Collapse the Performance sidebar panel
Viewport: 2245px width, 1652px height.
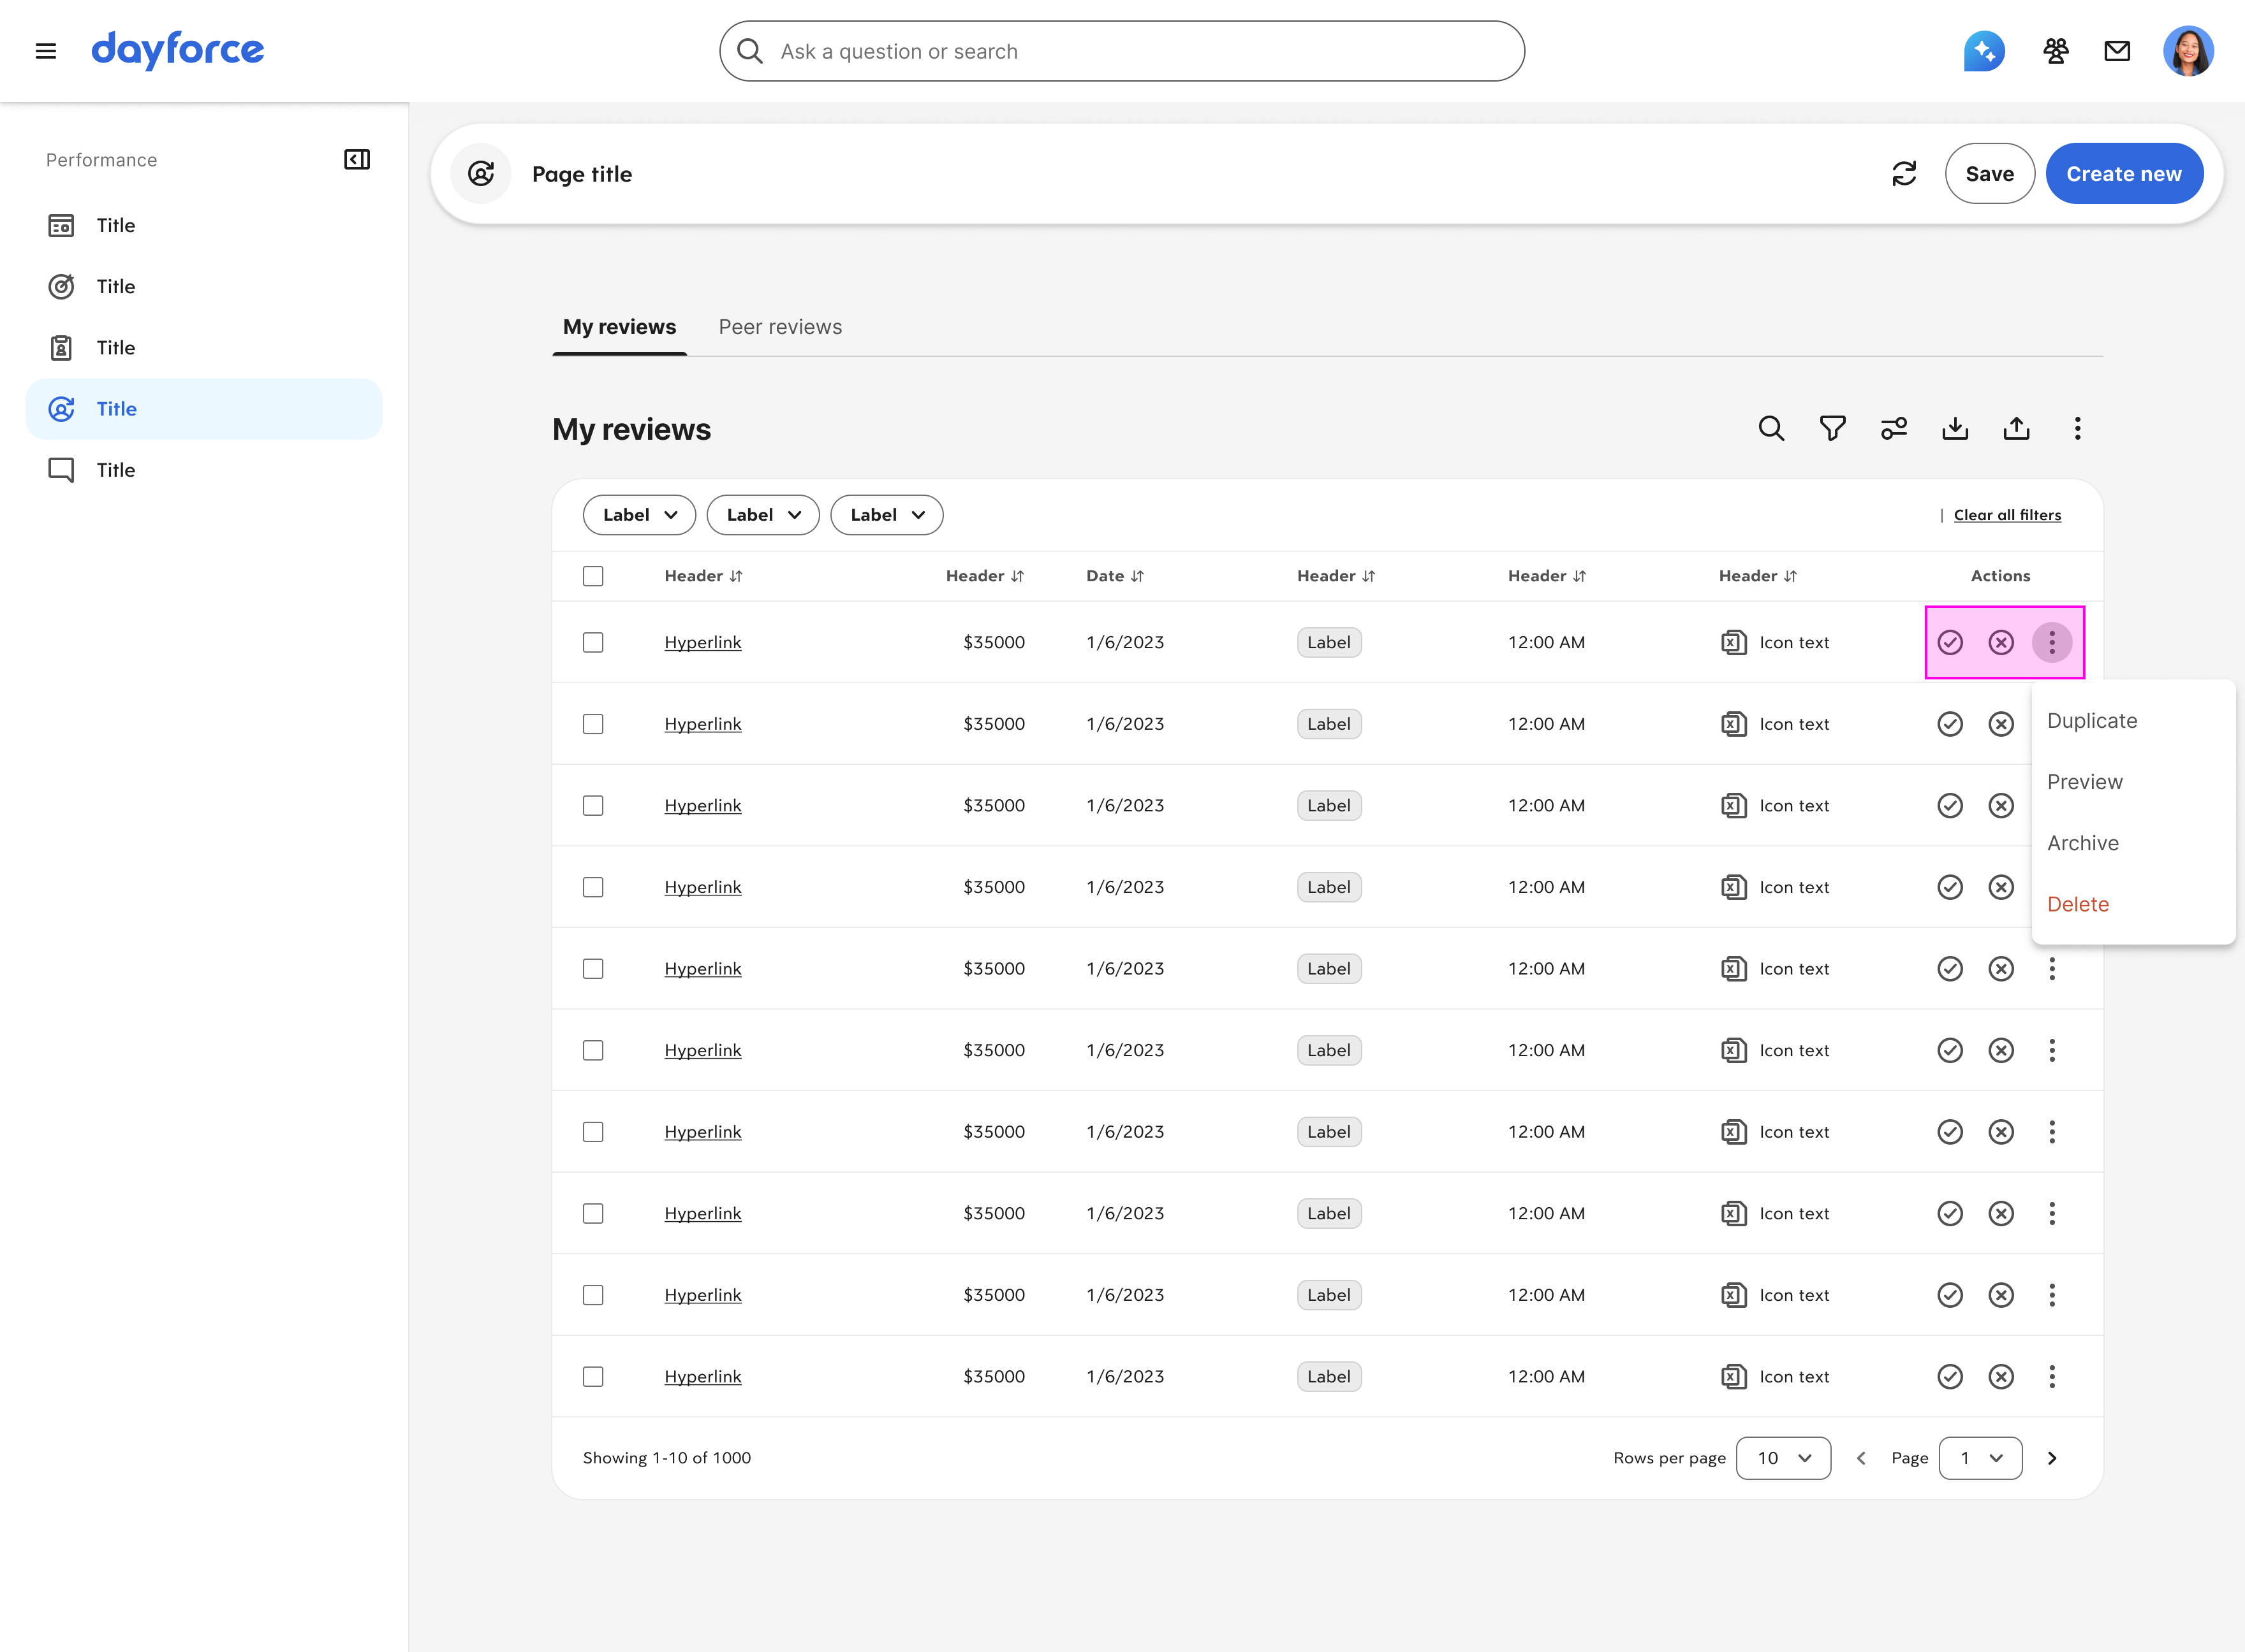pyautogui.click(x=357, y=160)
